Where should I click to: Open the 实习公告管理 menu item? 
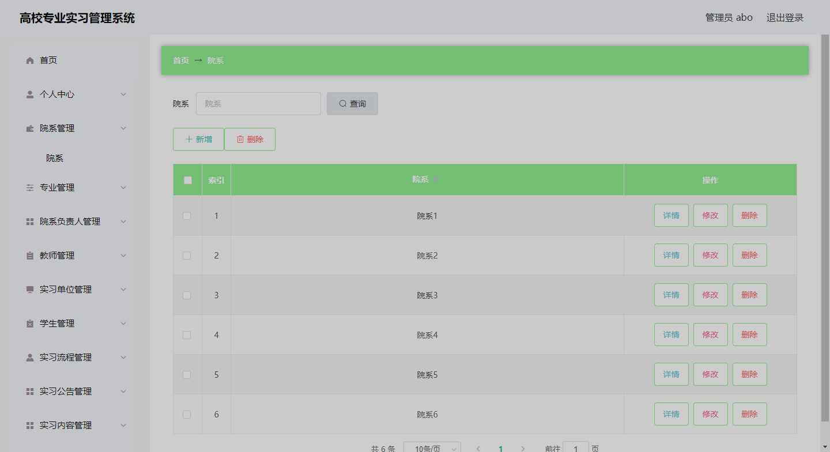[x=66, y=392]
